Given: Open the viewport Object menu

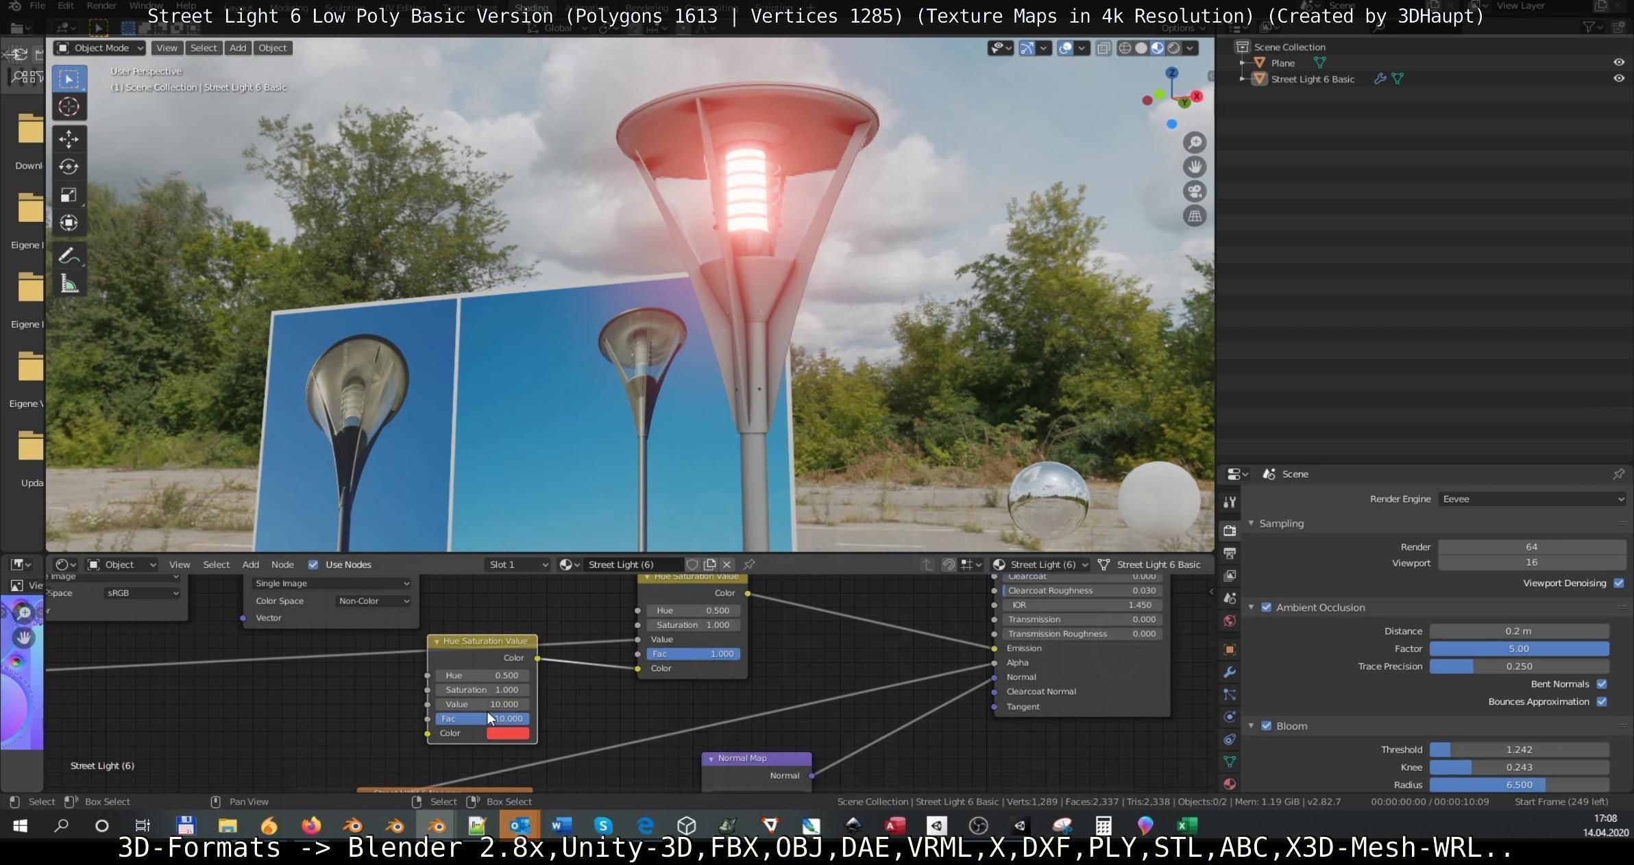Looking at the screenshot, I should coord(272,48).
